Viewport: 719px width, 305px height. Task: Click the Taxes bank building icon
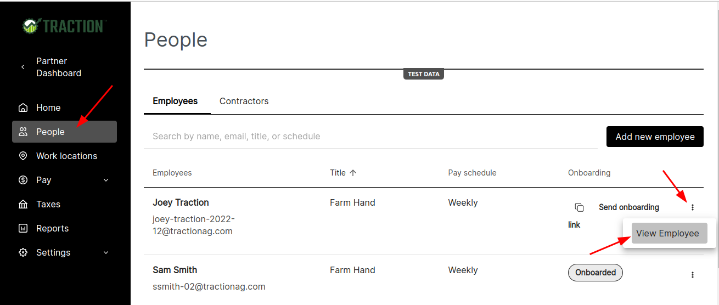tap(23, 204)
